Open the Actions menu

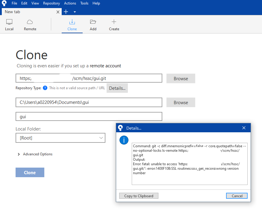coord(70,3)
